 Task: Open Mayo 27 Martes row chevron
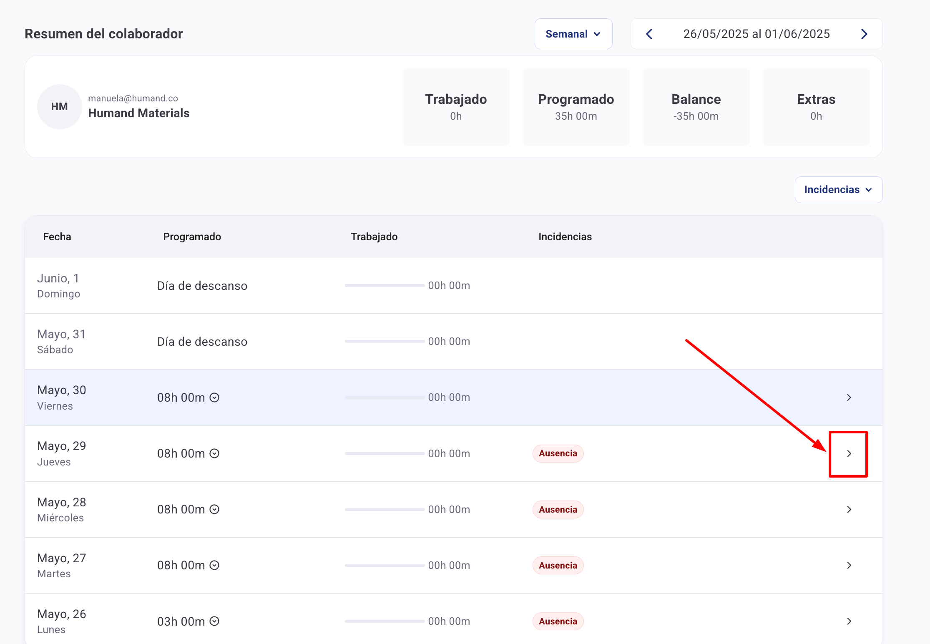[849, 565]
